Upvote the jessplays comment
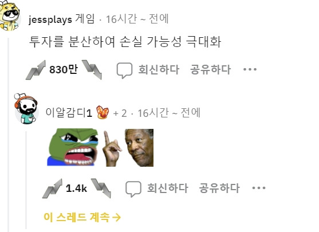The height and width of the screenshot is (232, 319). [x=36, y=70]
